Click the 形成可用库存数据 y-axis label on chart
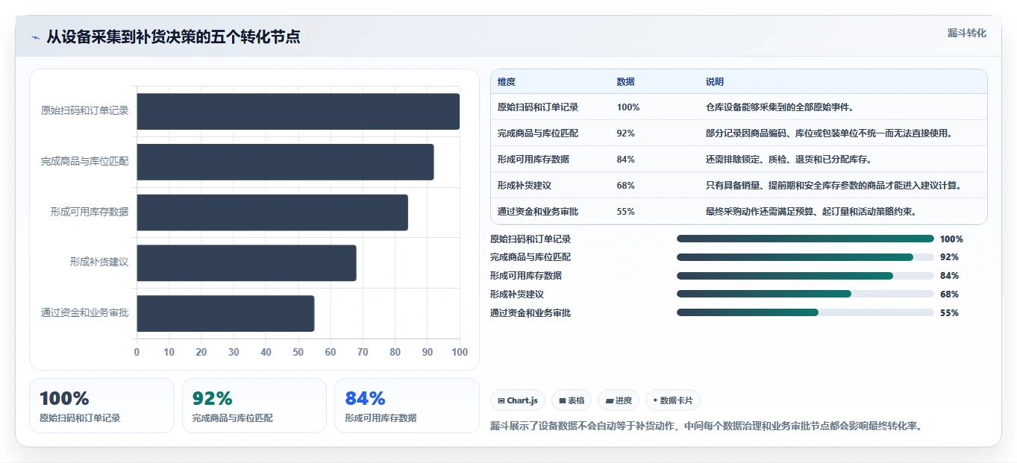1017x463 pixels. click(90, 212)
